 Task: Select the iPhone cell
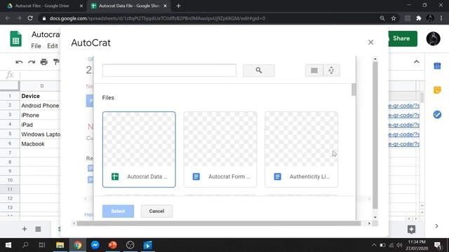[x=40, y=115]
